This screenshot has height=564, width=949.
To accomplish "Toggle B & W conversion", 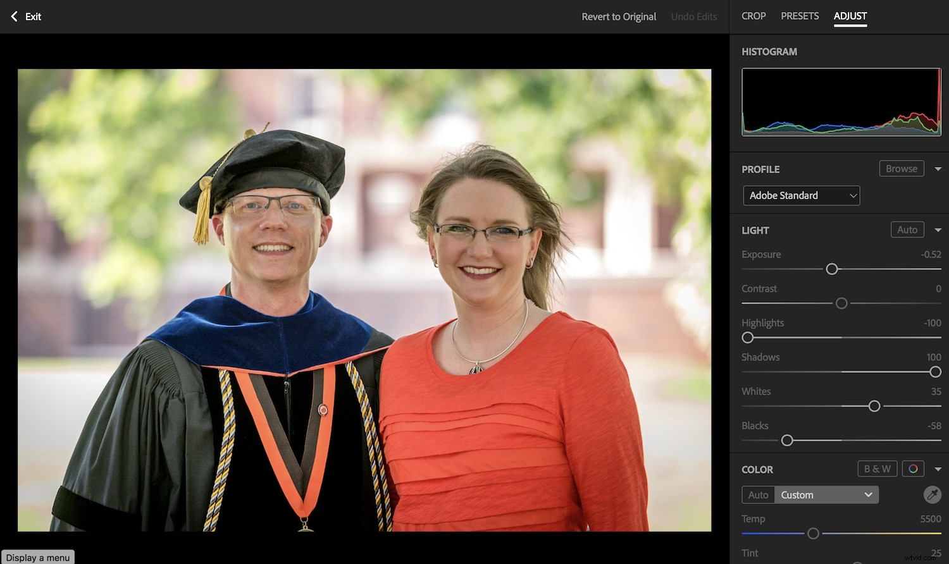I will click(x=877, y=469).
